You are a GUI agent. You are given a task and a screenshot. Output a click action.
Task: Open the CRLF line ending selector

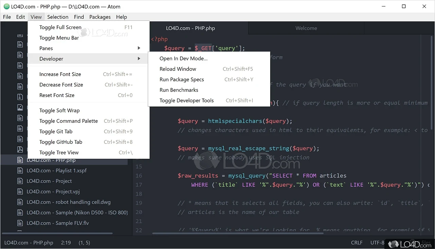356,243
